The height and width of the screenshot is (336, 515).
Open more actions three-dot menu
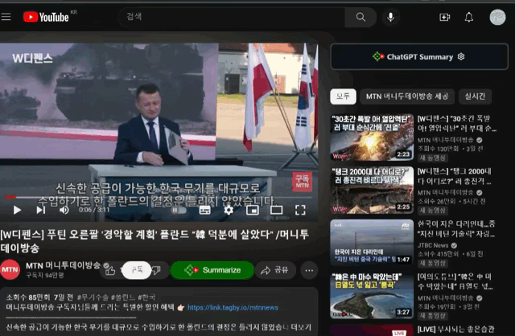(309, 270)
